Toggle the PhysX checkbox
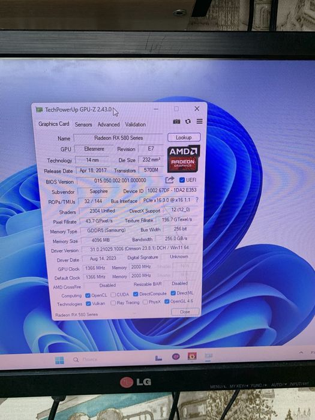 pos(145,302)
